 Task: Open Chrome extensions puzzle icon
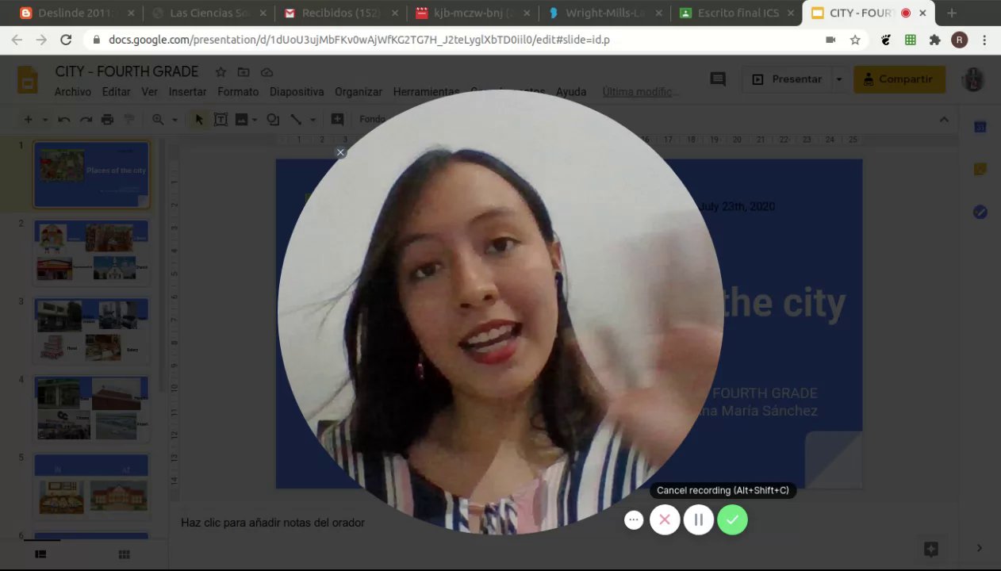[x=934, y=40]
